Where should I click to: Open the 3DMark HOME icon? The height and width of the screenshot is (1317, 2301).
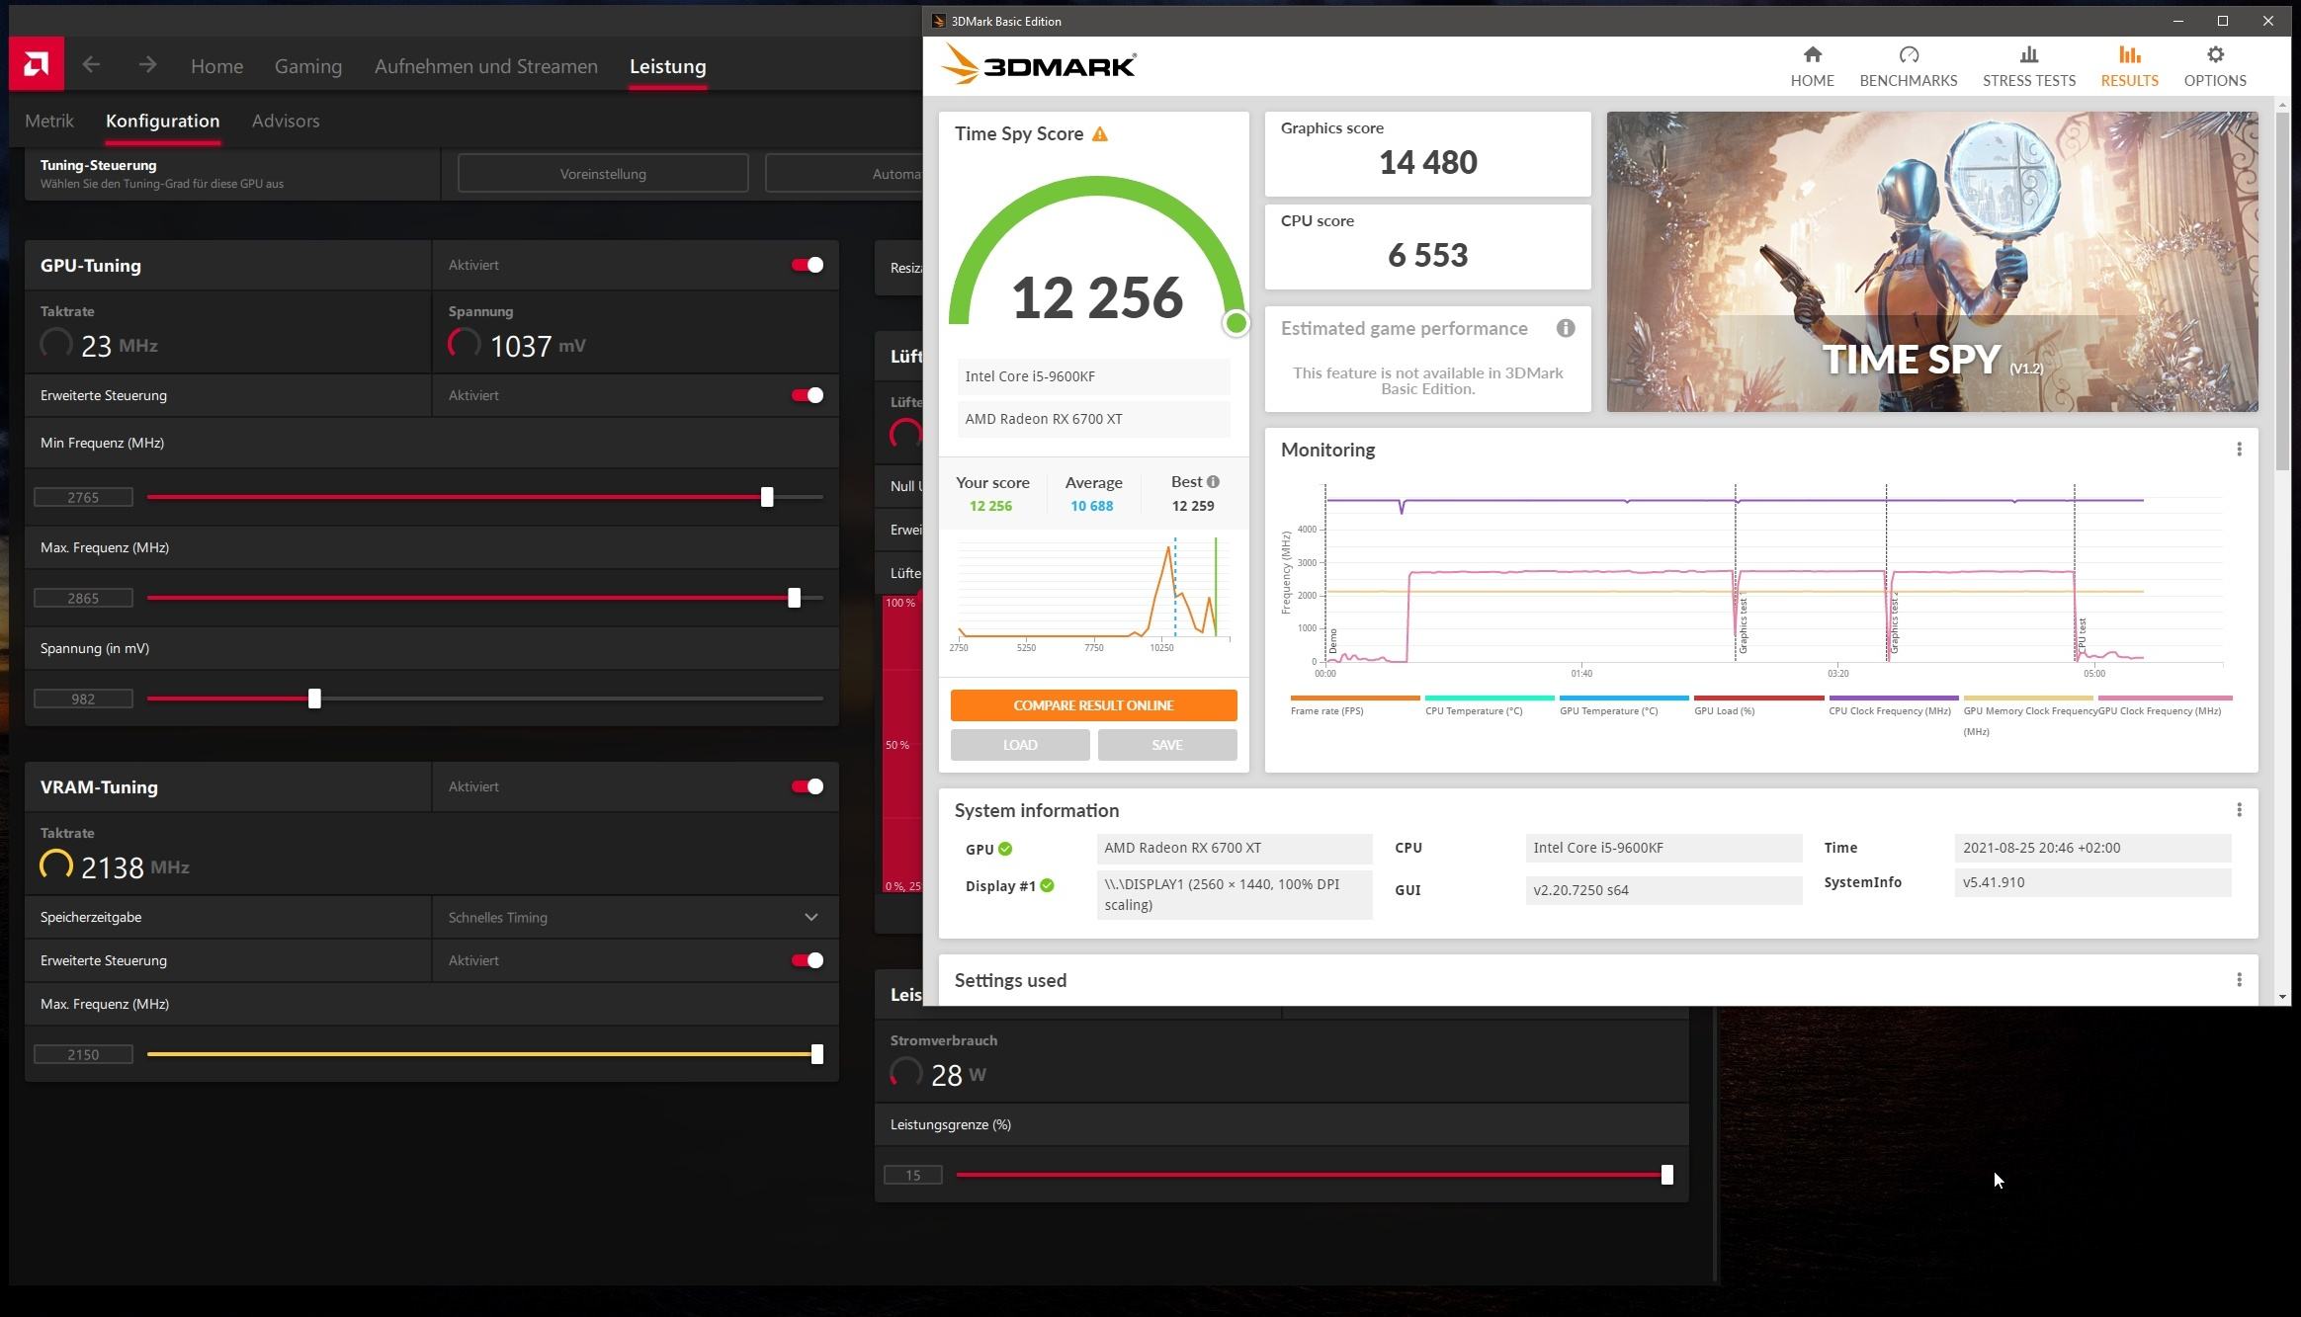(1812, 55)
